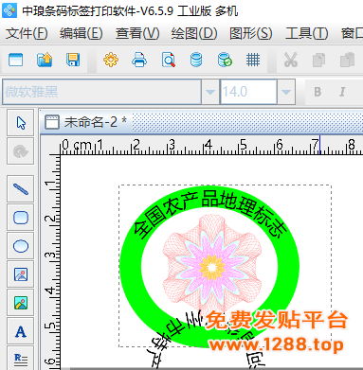Click the save floppy disk icon
This screenshot has height=370, width=363.
73,60
